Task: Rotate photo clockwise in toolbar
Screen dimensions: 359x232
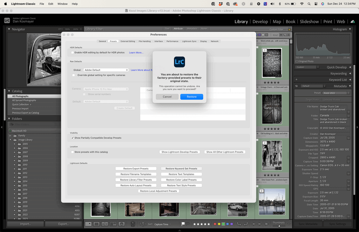Action: point(245,224)
